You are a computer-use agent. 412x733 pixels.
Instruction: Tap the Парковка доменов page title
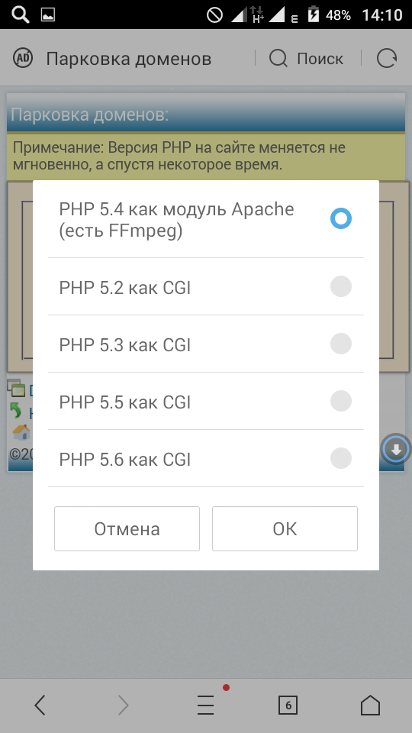point(128,59)
